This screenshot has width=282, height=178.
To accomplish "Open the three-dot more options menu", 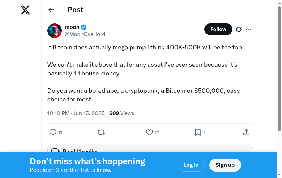I will pyautogui.click(x=248, y=29).
